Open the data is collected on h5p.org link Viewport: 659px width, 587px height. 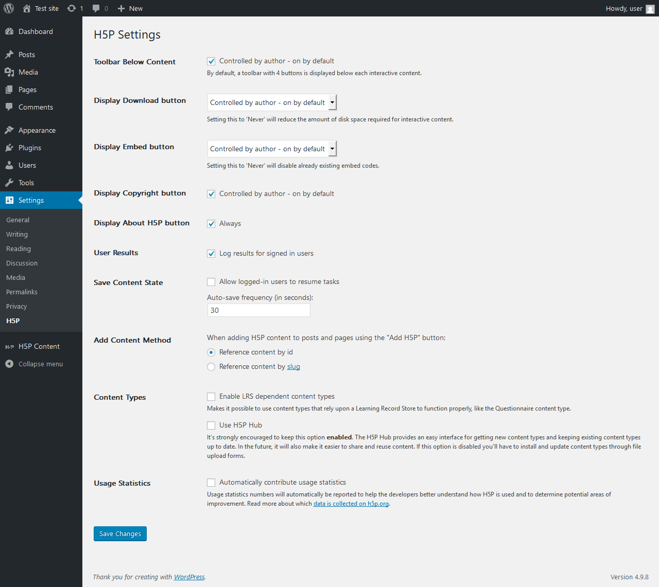[351, 504]
